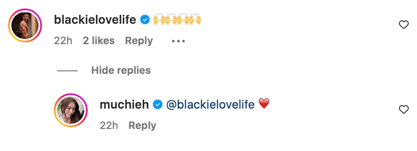Screen dimensions: 417x151
Task: Click blackielovelife's verified badge
Action: pyautogui.click(x=145, y=20)
